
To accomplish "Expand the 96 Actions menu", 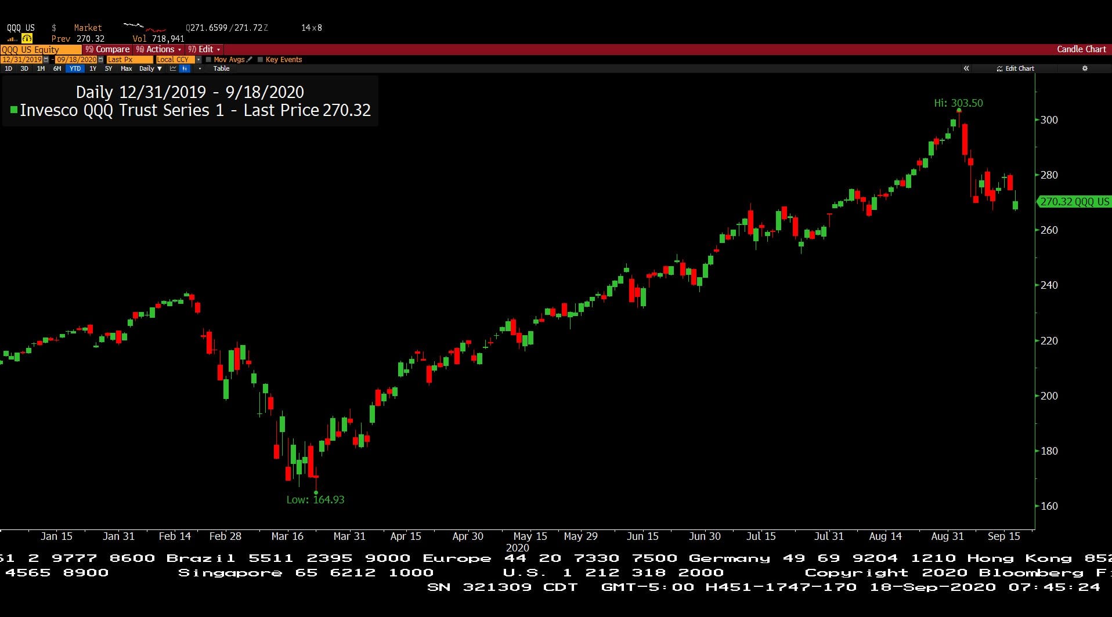I will [x=158, y=49].
